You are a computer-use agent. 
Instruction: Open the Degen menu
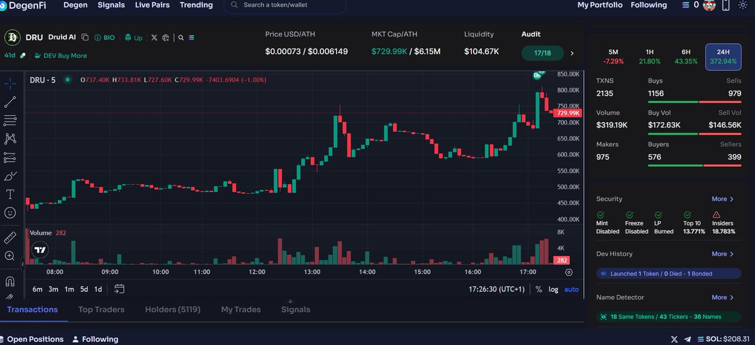pyautogui.click(x=75, y=5)
